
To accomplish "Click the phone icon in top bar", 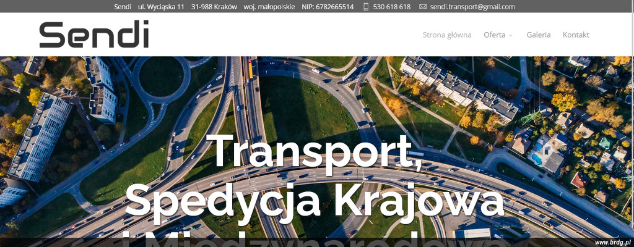I will click(366, 7).
